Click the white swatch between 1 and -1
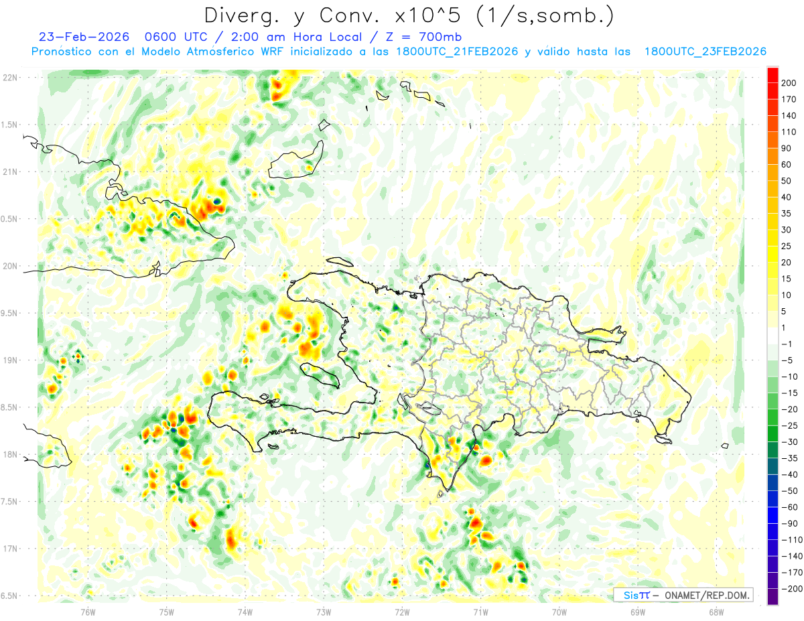804x621 pixels. 773,336
